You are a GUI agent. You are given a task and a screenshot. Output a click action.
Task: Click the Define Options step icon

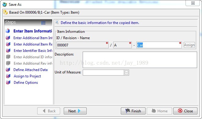click(x=8, y=83)
